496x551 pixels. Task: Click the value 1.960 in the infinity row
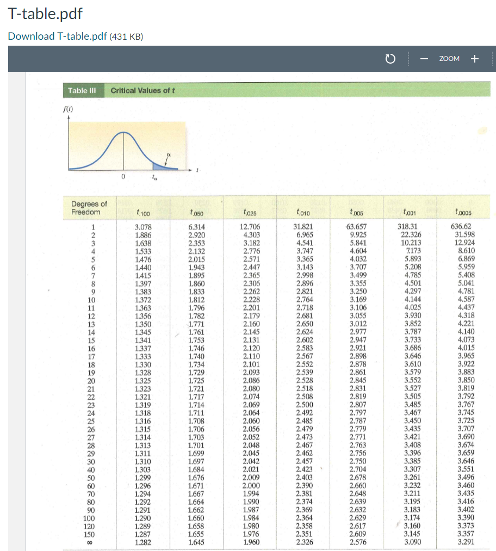(x=251, y=542)
